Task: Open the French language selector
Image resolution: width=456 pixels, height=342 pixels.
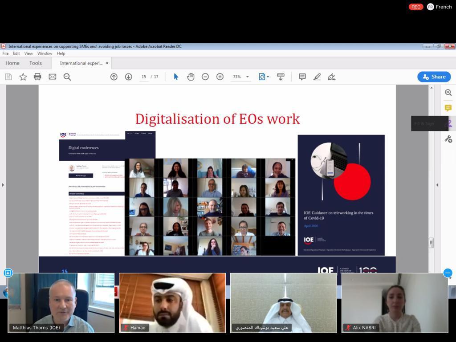Action: coord(439,7)
